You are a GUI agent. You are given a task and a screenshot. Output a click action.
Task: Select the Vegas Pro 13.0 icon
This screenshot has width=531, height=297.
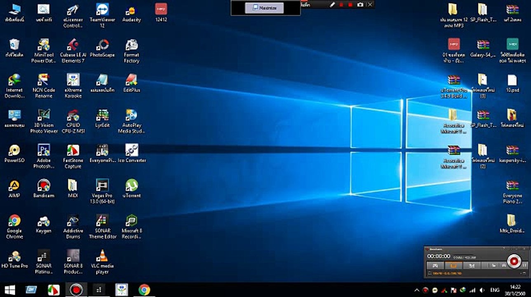tap(102, 191)
